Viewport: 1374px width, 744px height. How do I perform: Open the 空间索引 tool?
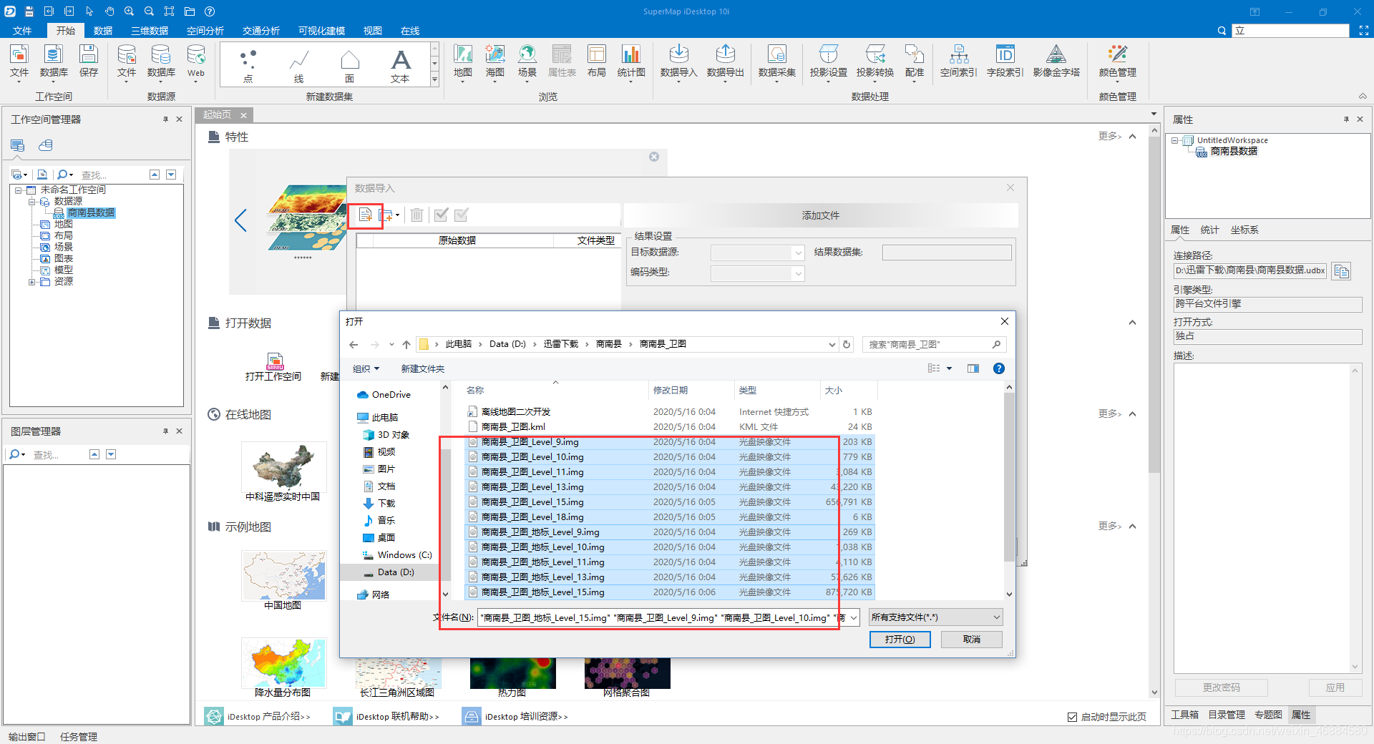[x=958, y=60]
